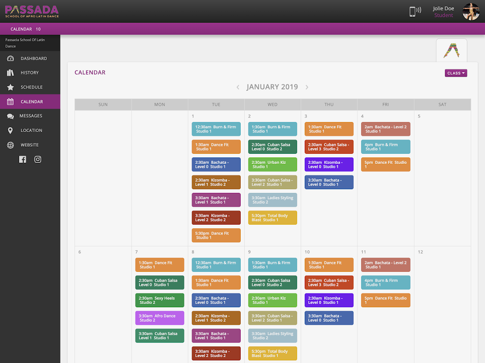
Task: Open Jan 7 2:30am Cuban Salsa Level 0
Action: (159, 283)
